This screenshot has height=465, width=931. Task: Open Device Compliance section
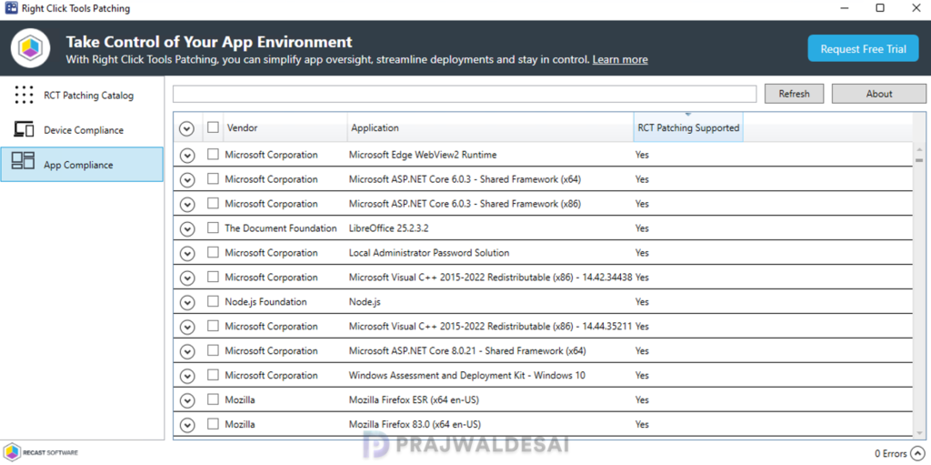point(82,129)
